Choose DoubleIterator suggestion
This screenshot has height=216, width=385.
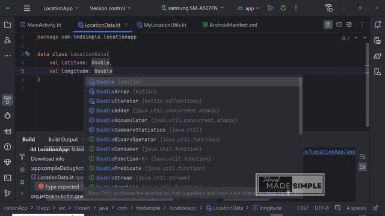coord(192,101)
